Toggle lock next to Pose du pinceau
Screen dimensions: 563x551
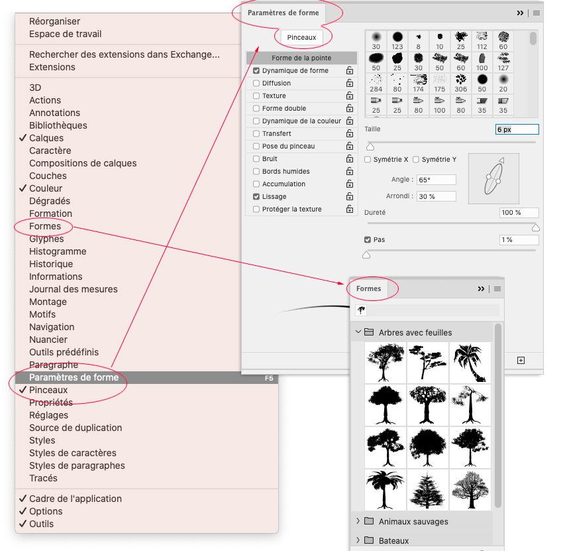tap(350, 146)
